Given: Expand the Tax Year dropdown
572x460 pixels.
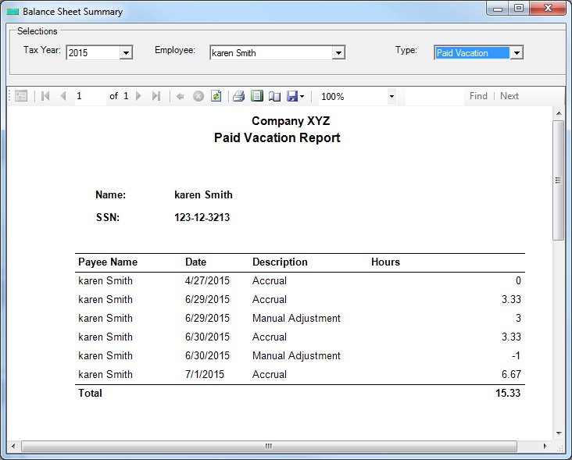Looking at the screenshot, I should click(126, 53).
